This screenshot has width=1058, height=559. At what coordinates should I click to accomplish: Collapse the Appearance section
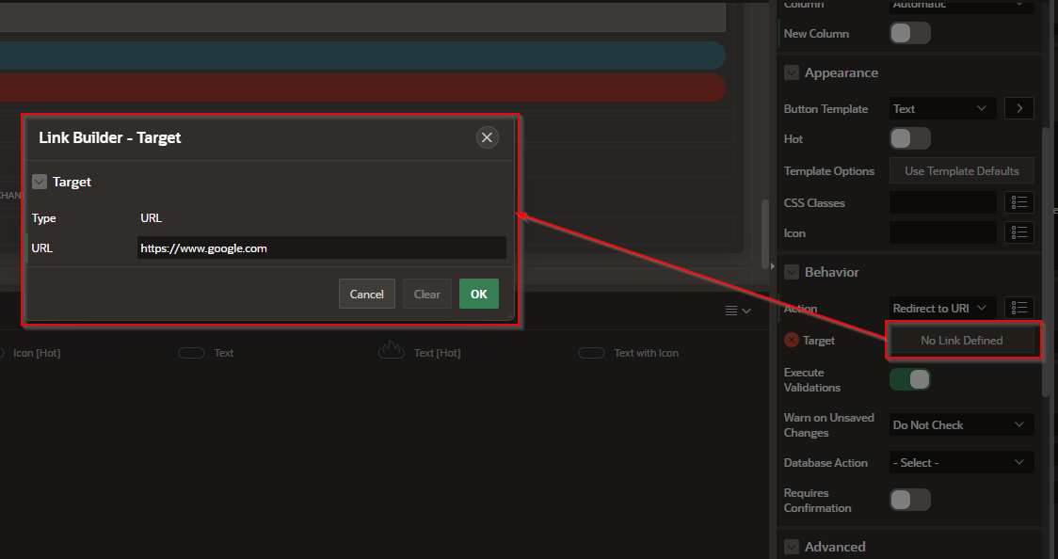point(792,72)
